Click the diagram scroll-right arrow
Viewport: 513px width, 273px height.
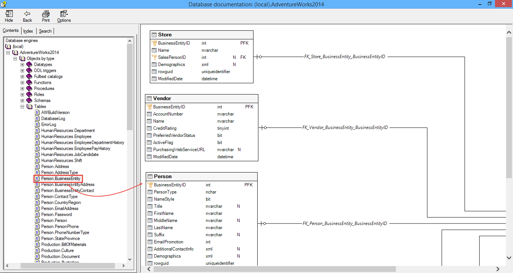[498, 269]
